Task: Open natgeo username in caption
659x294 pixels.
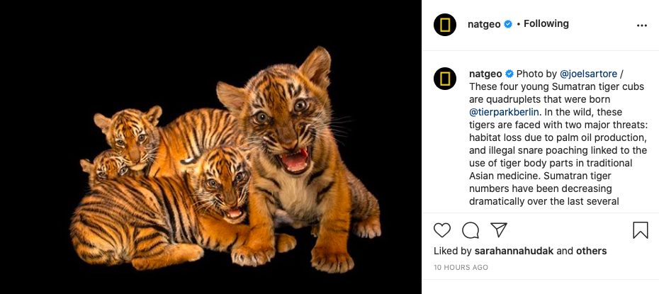Action: (x=485, y=74)
